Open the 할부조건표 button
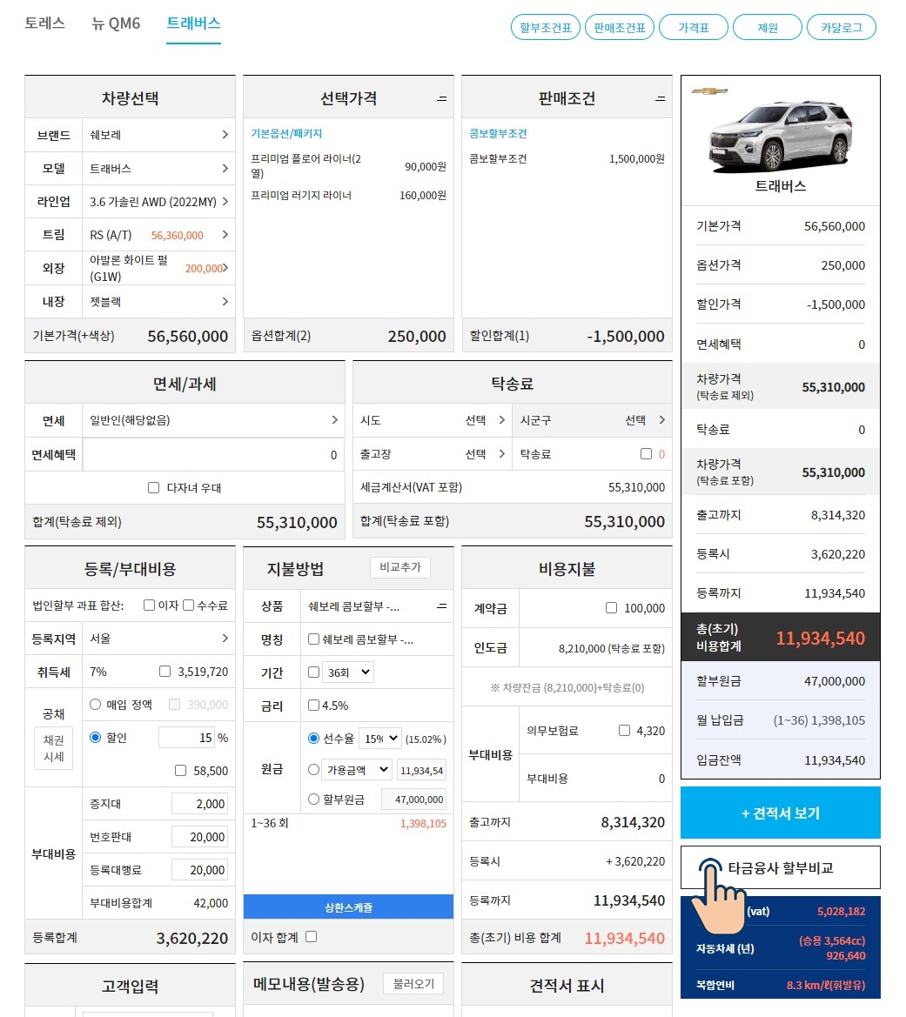 (545, 28)
